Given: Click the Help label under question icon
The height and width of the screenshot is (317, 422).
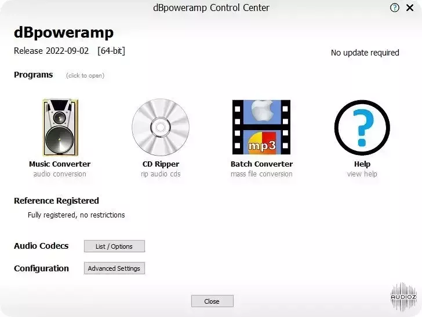Looking at the screenshot, I should point(362,164).
